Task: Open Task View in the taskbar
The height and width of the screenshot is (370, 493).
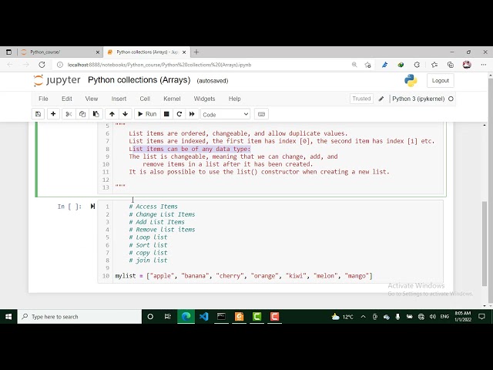Action: [168, 317]
